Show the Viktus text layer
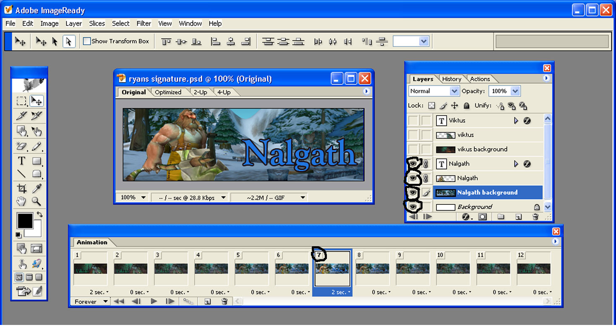Viewport: 616px width, 335px height. 413,121
